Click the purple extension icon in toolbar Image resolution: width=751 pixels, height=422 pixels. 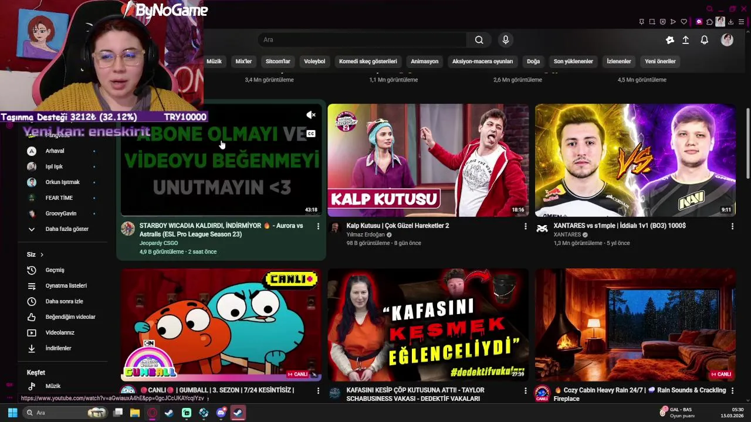[699, 22]
